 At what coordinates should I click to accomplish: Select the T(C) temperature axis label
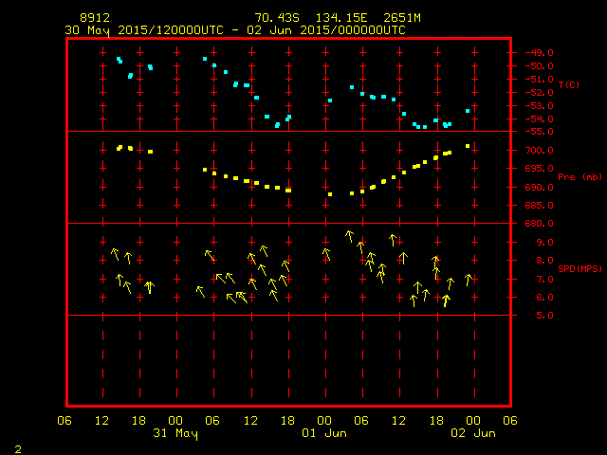coord(569,85)
